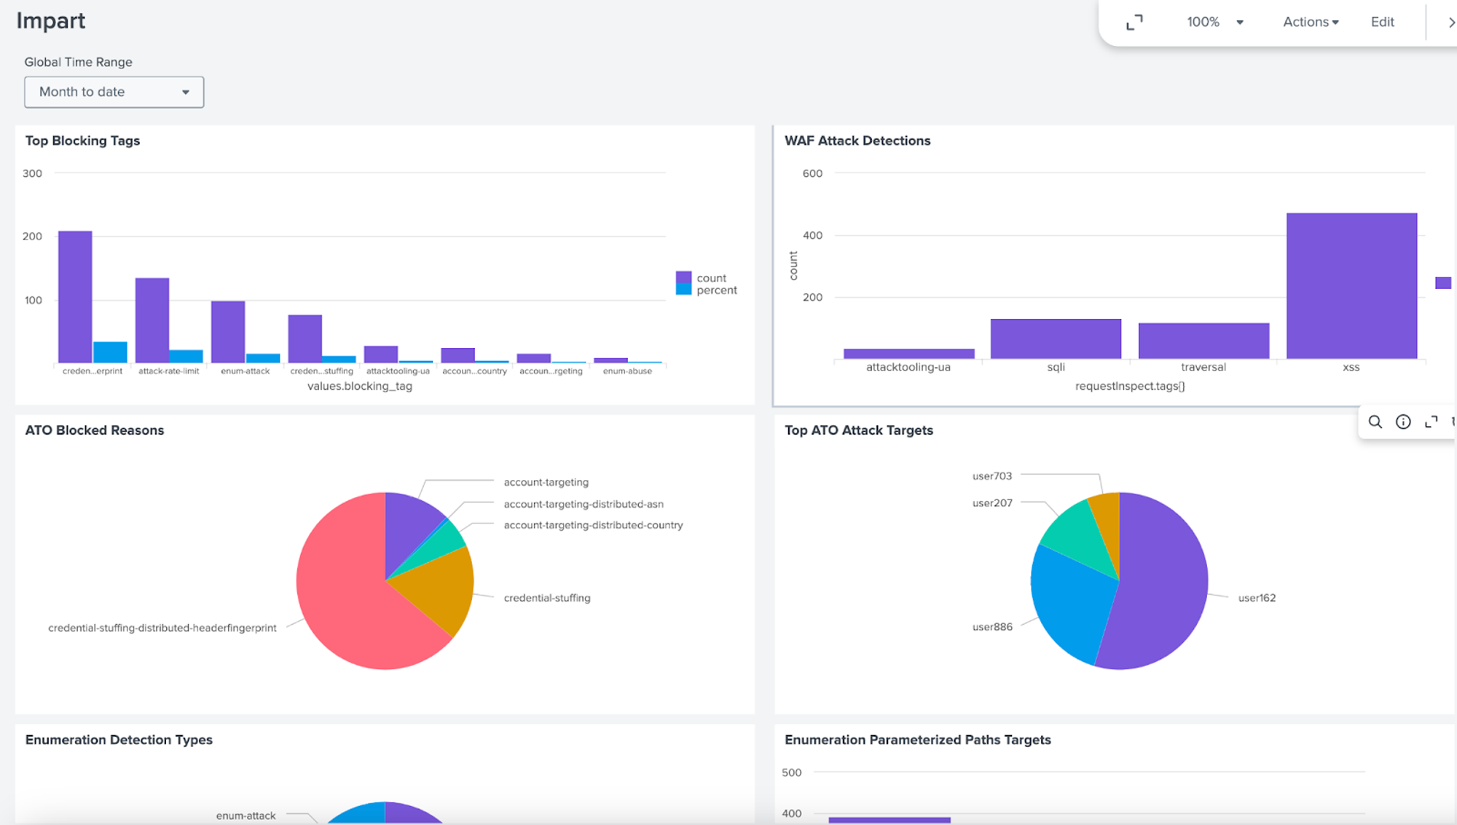The height and width of the screenshot is (825, 1457).
Task: Open search on WAF panel toolbar
Action: (x=1375, y=422)
